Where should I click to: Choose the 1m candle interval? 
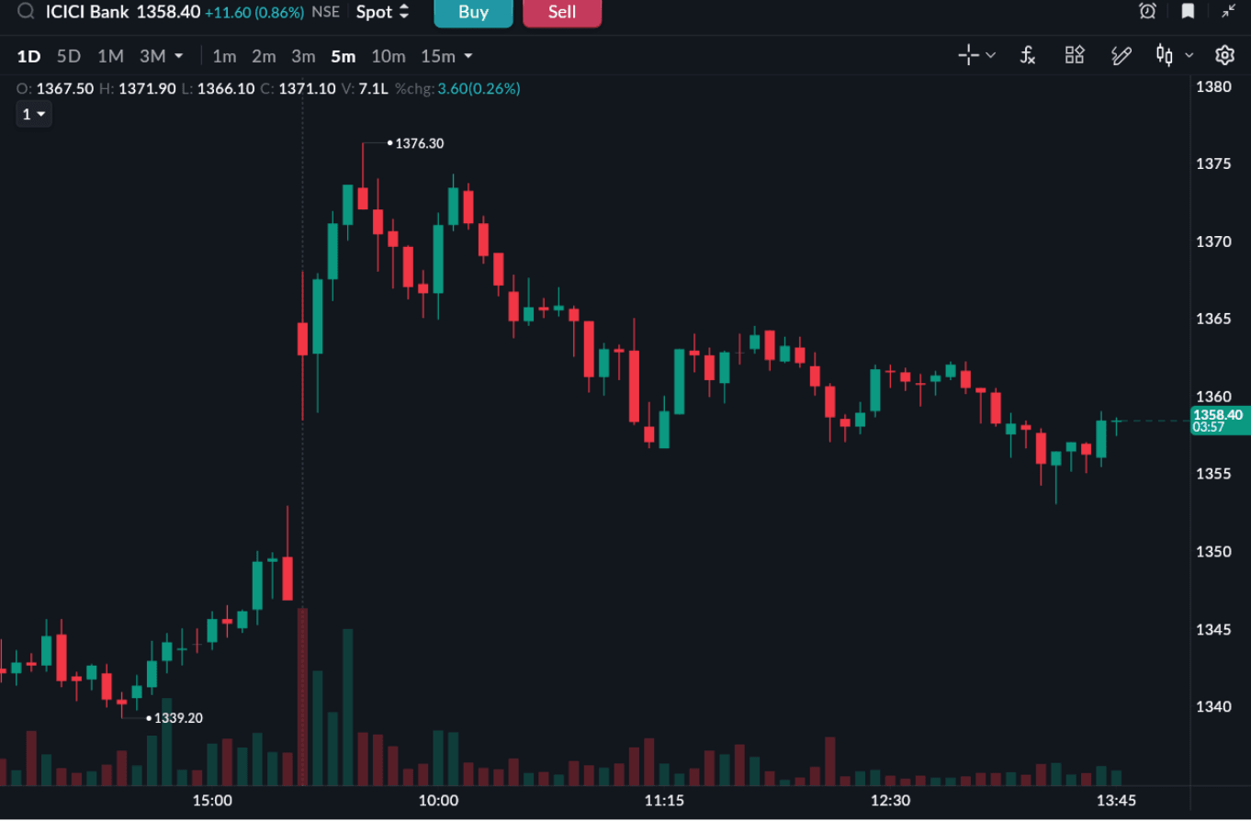point(224,56)
